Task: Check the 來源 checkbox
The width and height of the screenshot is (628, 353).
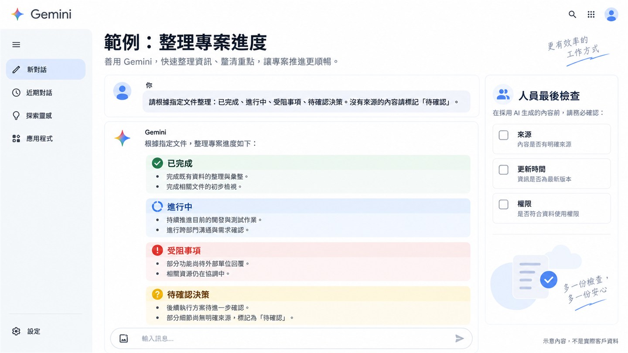Action: click(x=503, y=135)
